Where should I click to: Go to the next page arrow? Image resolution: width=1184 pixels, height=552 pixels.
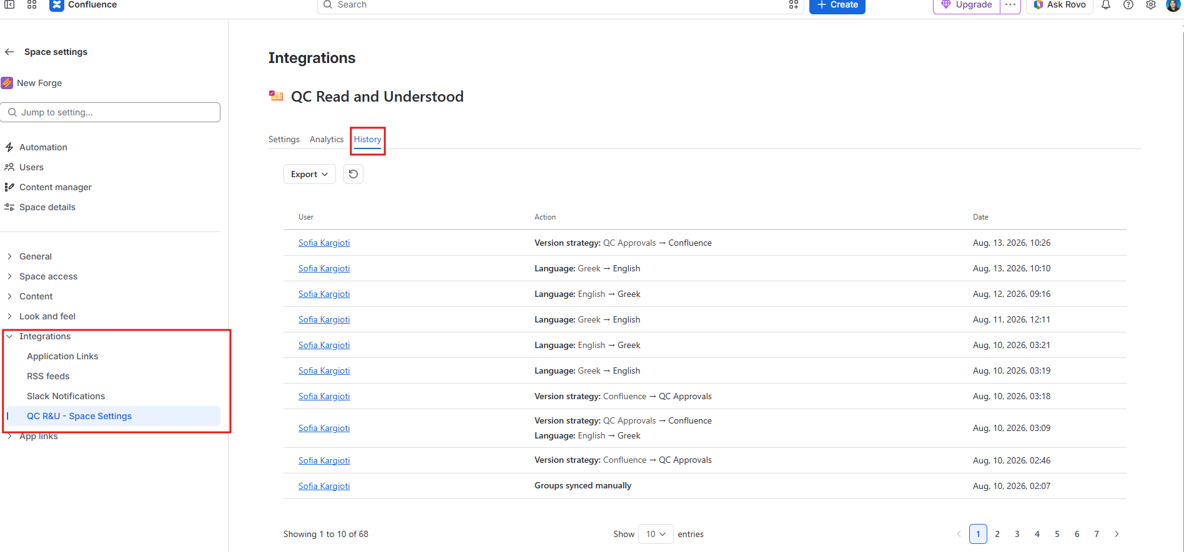click(x=1117, y=534)
